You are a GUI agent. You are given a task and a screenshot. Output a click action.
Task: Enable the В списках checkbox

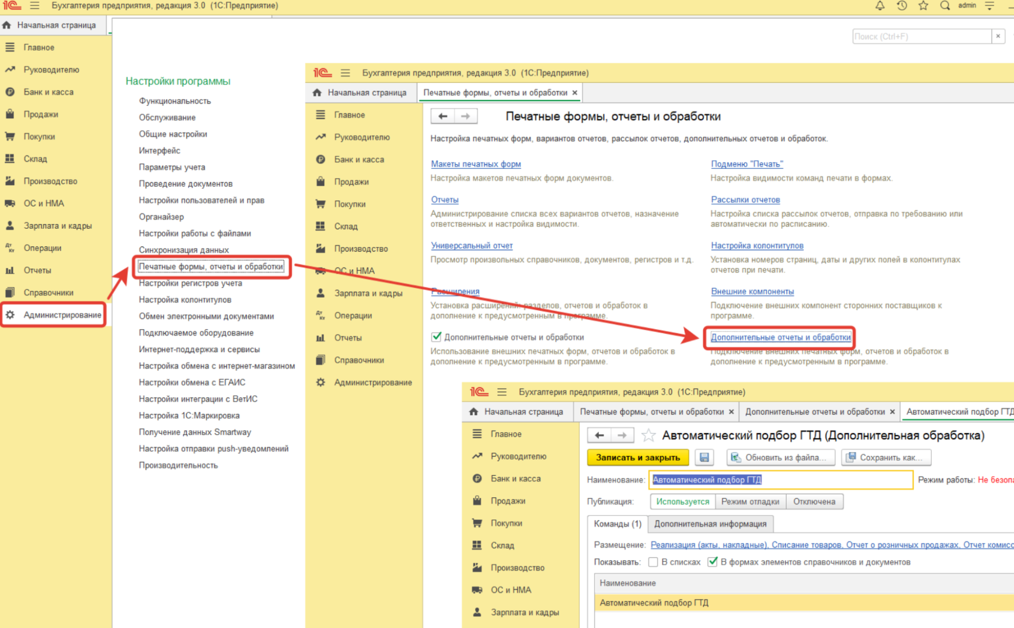click(x=653, y=562)
